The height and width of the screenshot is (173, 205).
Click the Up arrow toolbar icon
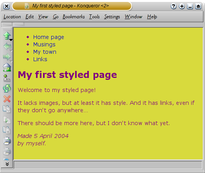pos(7,35)
